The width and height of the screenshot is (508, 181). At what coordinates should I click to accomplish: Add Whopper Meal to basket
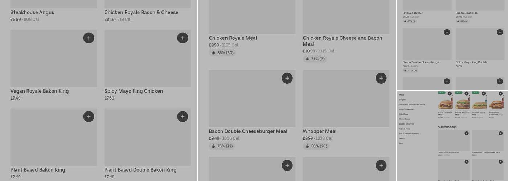pyautogui.click(x=381, y=78)
